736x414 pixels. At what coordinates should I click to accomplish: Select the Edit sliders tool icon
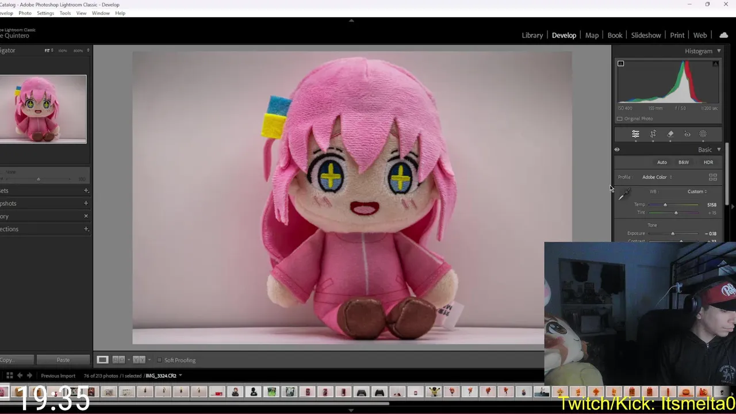click(635, 134)
